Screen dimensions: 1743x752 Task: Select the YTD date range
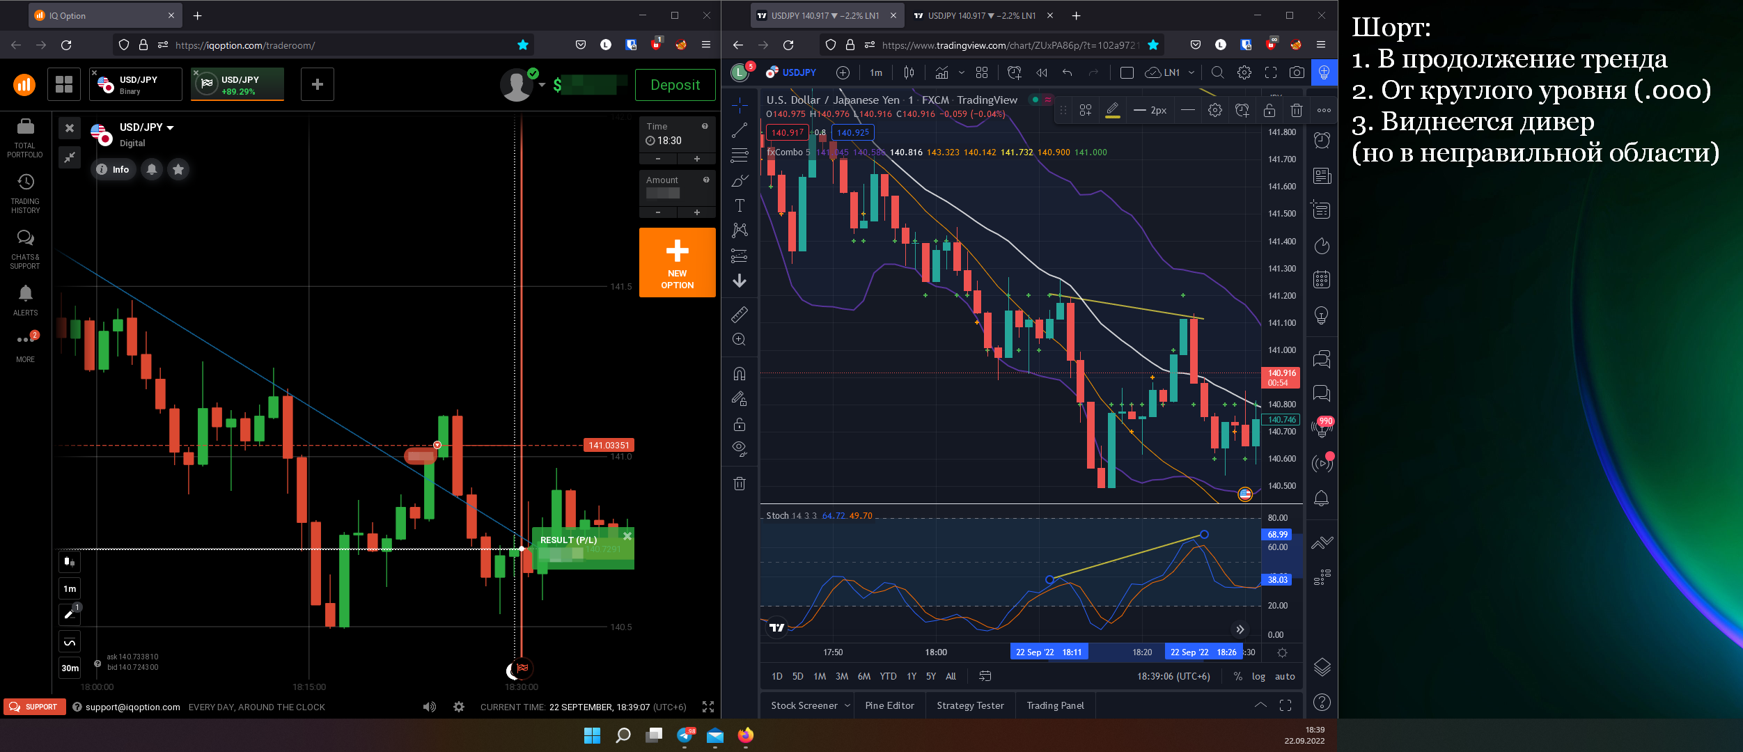[x=888, y=676]
